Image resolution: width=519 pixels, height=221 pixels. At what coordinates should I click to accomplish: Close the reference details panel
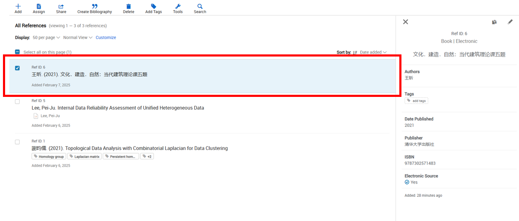[x=405, y=22]
